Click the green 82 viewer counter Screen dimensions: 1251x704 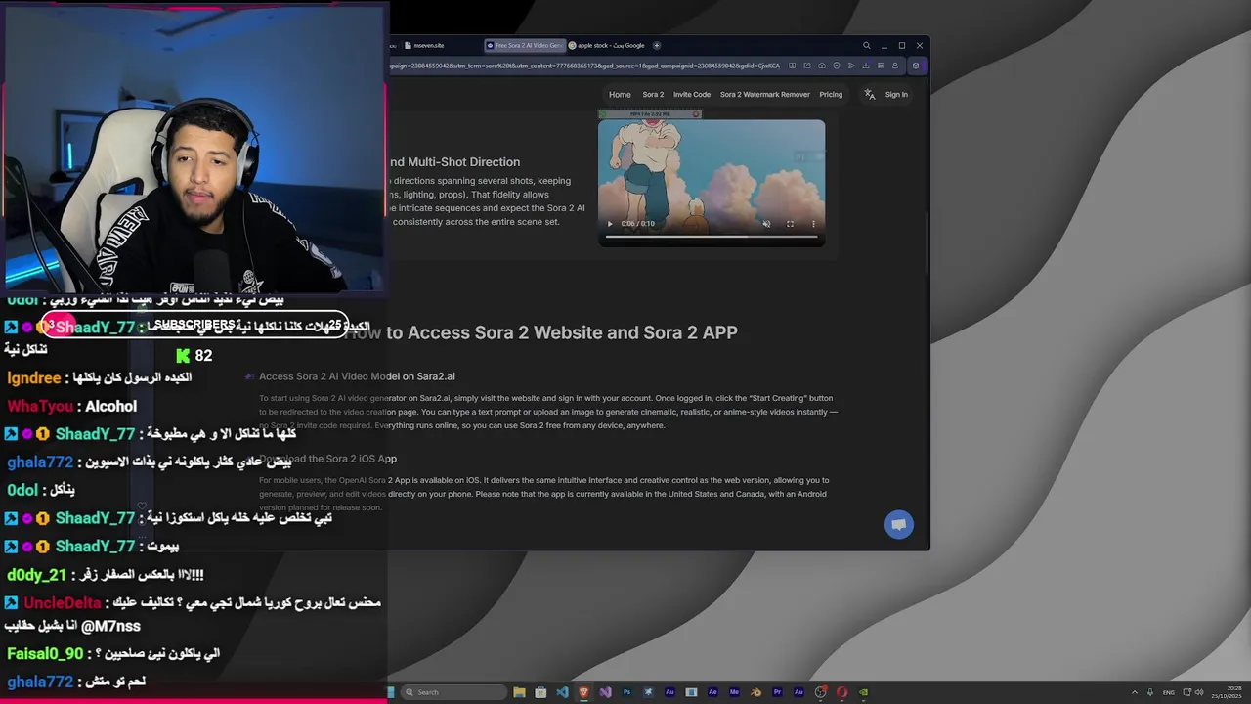click(194, 356)
